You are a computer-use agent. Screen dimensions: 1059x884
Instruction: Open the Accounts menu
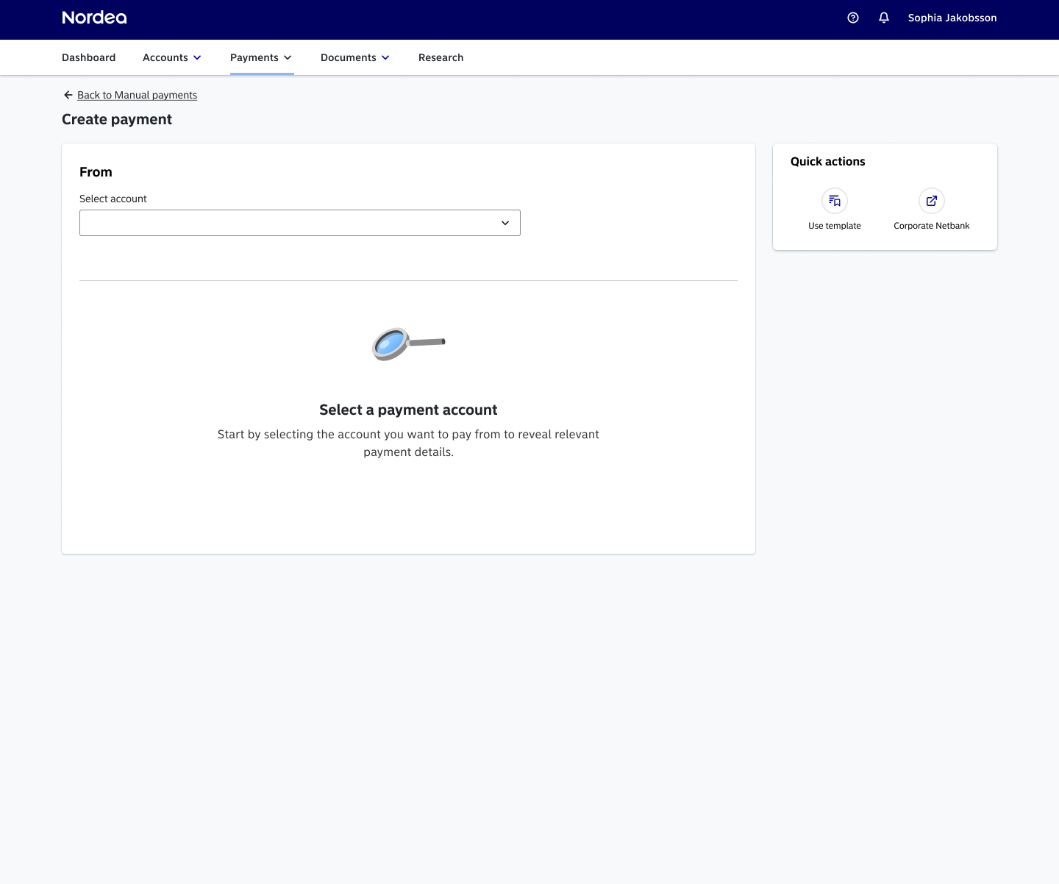[x=172, y=57]
